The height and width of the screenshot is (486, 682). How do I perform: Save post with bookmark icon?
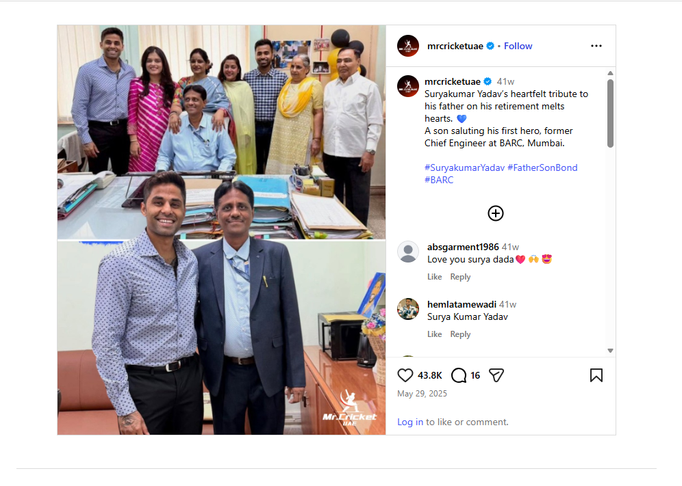(x=596, y=375)
